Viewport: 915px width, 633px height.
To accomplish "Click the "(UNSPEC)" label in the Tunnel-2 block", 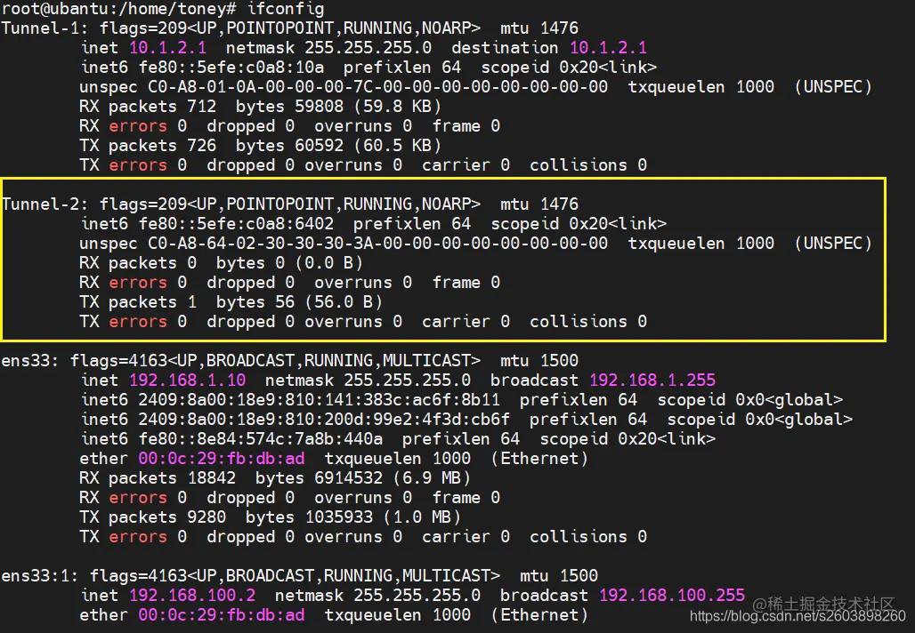I will pos(833,244).
